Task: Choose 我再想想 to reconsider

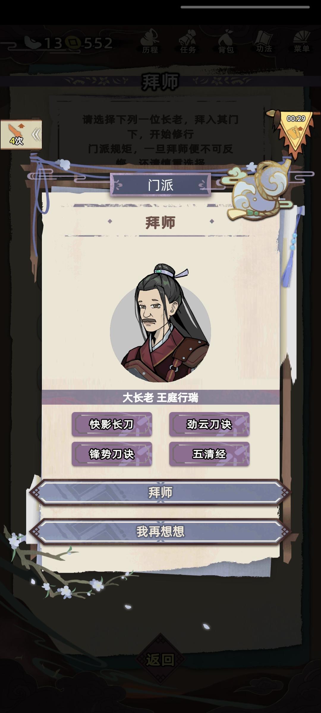Action: 160,531
